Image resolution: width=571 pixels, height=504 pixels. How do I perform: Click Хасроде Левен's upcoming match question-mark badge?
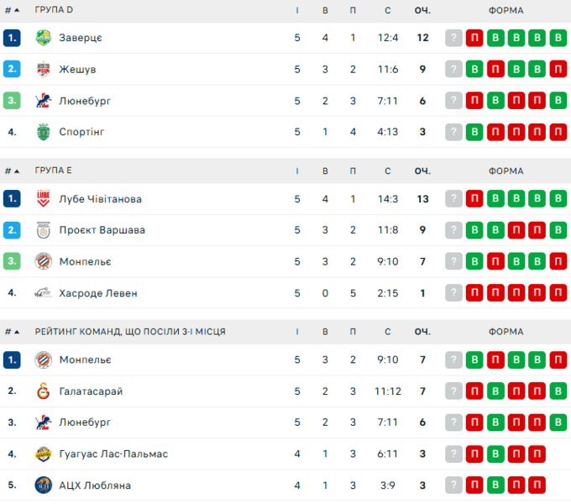pyautogui.click(x=453, y=293)
